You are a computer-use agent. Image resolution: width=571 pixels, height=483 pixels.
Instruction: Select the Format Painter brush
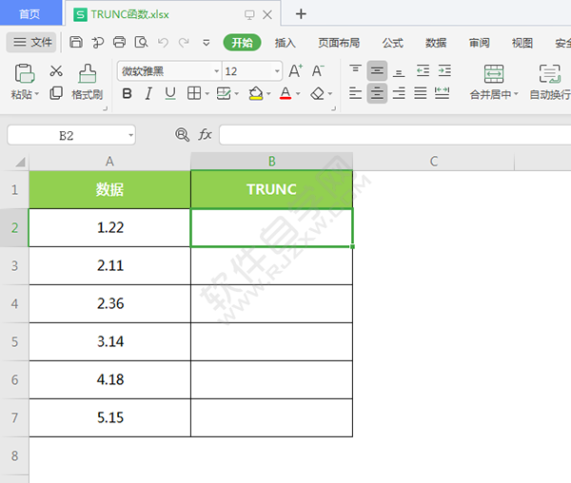point(88,73)
